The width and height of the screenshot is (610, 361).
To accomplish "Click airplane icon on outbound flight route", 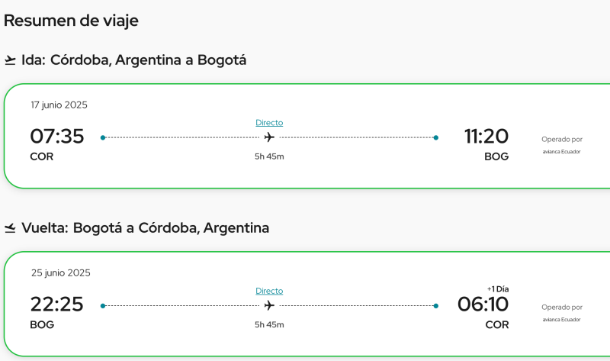I will [269, 138].
